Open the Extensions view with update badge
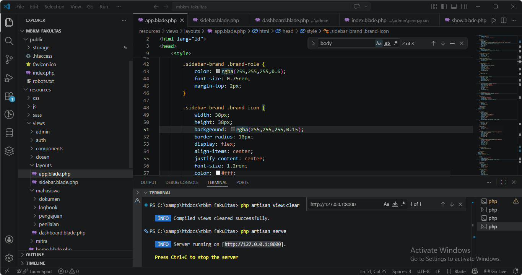 coord(9,96)
